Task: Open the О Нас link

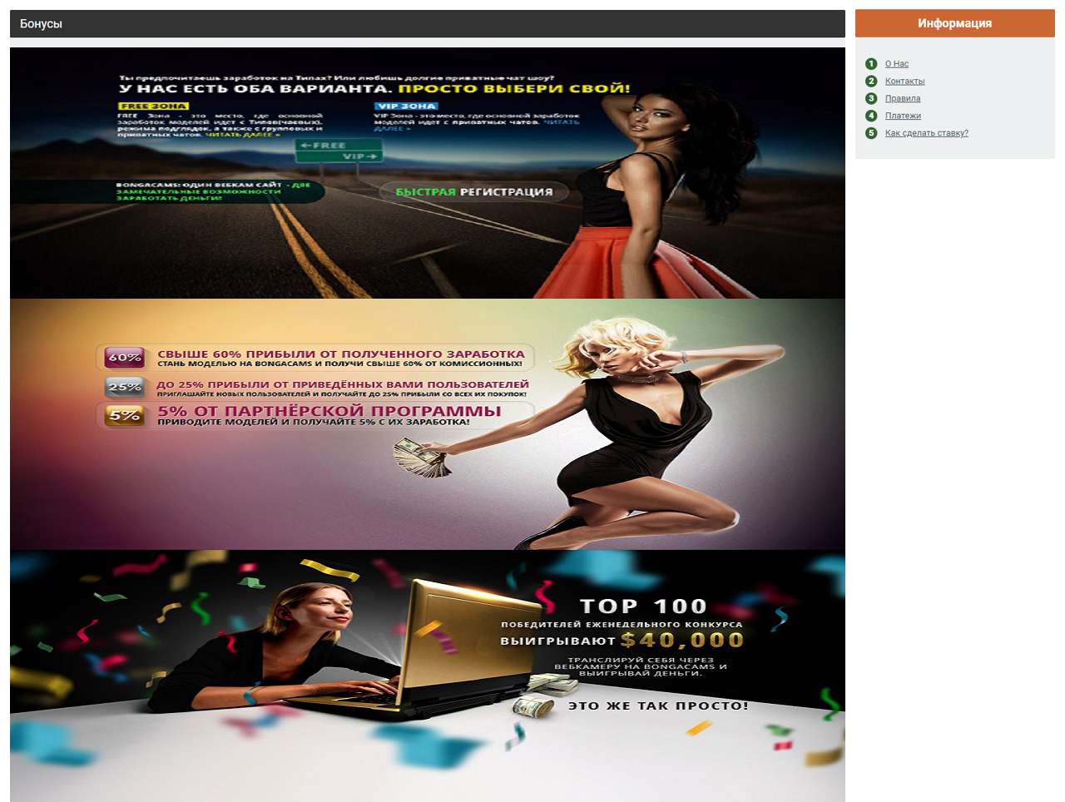Action: click(896, 64)
